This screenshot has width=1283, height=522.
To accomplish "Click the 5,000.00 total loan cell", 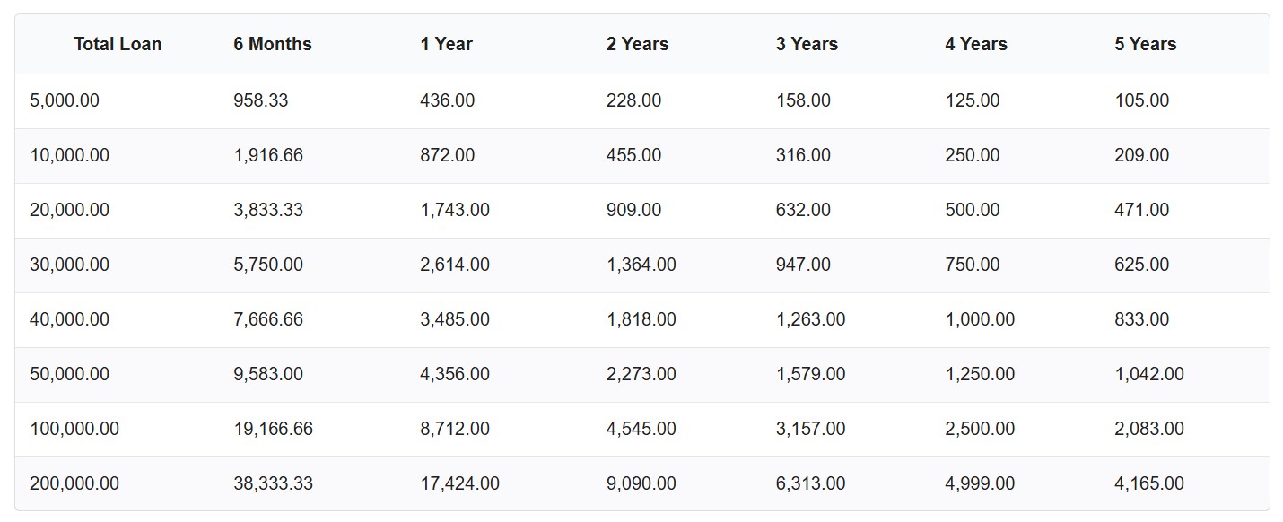I will [x=65, y=100].
